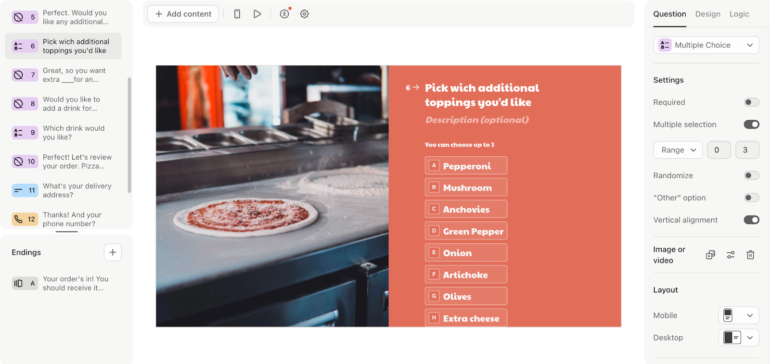Toggle the Required switch
This screenshot has height=364, width=770.
(751, 102)
